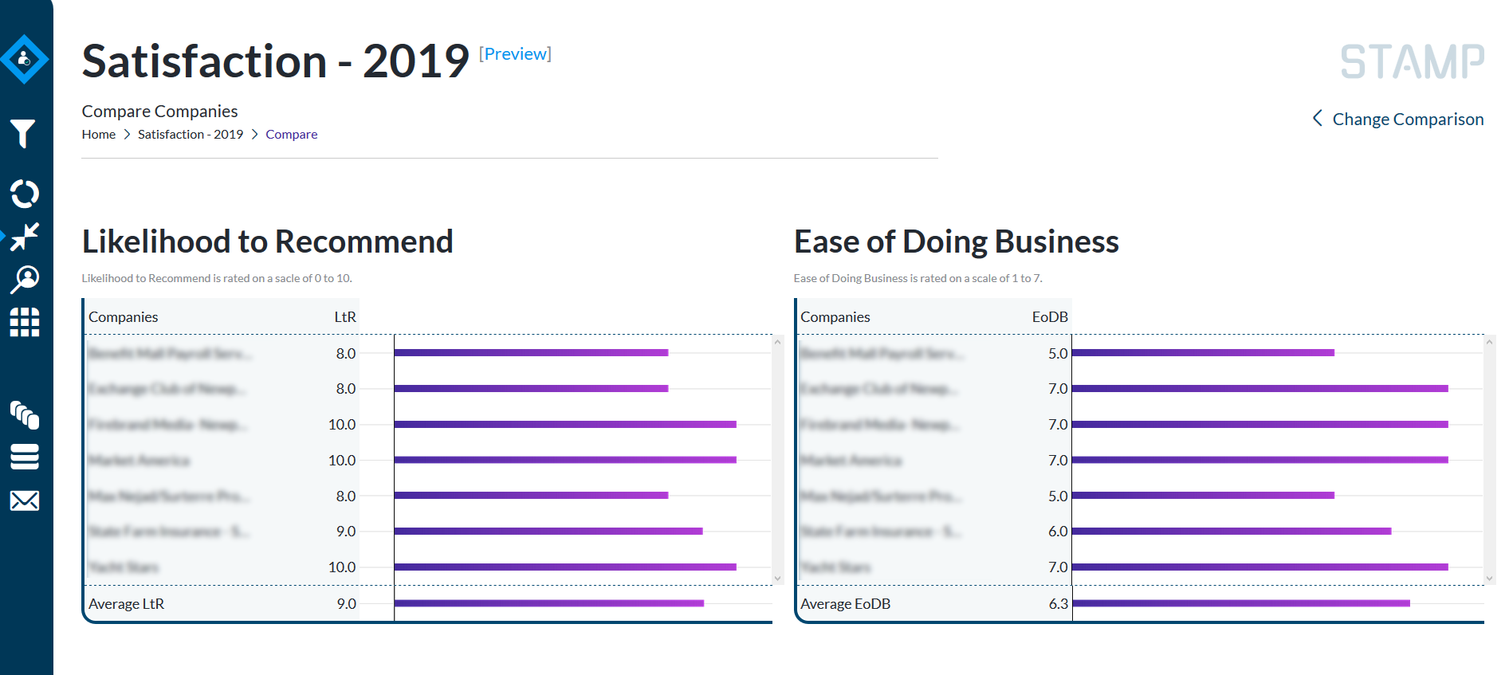Open the stacked coins icon in sidebar

point(25,414)
